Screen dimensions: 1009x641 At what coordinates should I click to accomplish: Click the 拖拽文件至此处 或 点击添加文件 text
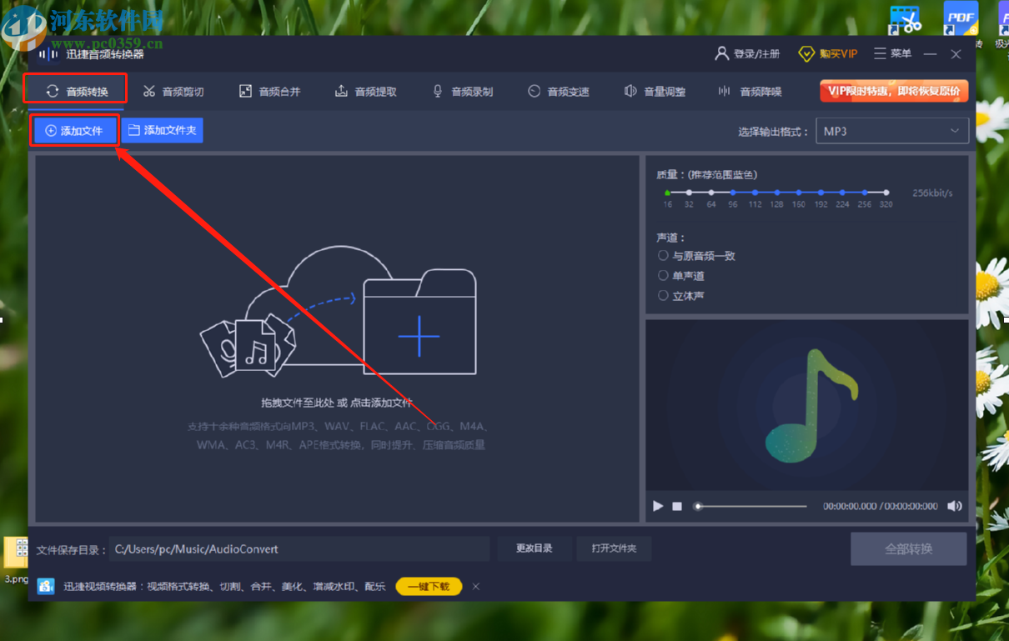[x=337, y=403]
